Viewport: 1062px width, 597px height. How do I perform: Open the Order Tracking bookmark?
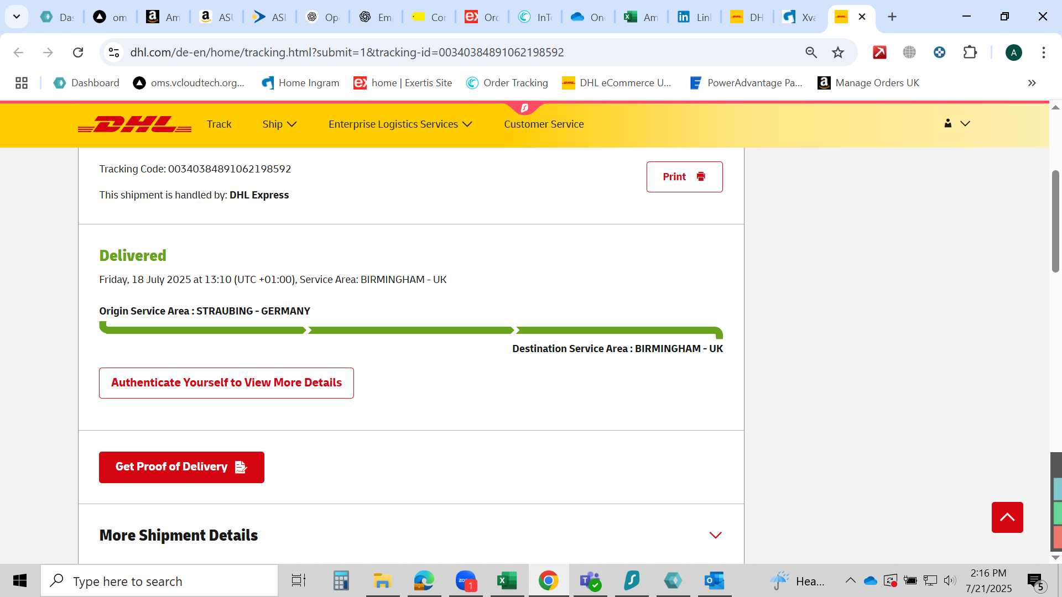(x=507, y=83)
